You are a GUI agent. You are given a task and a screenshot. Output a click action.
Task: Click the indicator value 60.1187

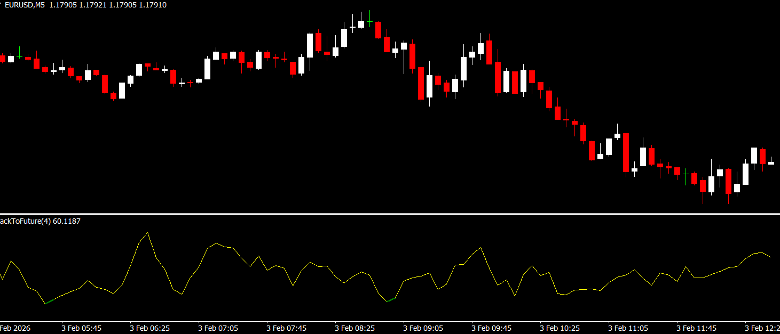coord(67,221)
